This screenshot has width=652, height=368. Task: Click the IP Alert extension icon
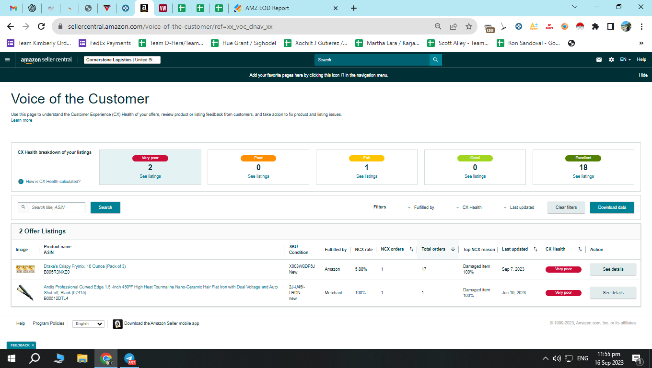click(549, 27)
